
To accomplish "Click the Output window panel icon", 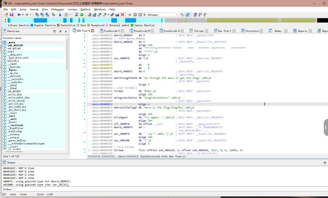I will [4, 163].
